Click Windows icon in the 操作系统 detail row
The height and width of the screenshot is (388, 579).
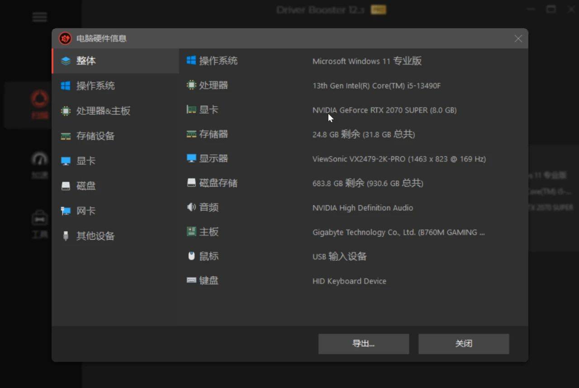(x=191, y=60)
